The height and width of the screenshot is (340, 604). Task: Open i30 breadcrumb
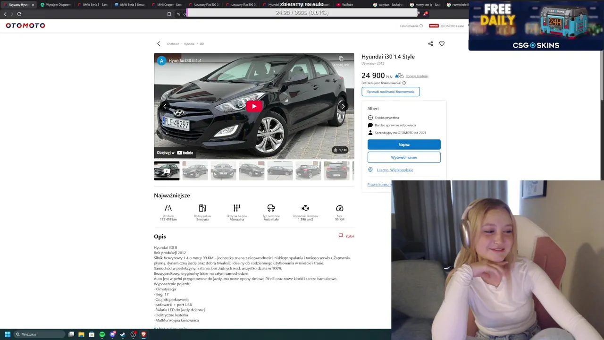[201, 44]
